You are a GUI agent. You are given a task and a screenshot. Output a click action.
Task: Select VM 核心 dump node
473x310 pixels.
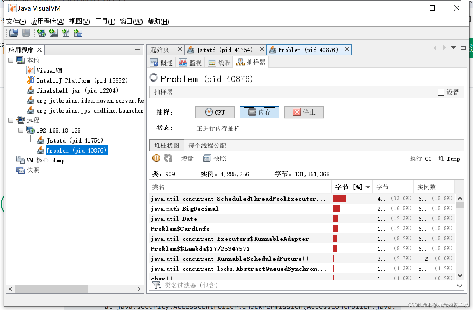pos(45,160)
